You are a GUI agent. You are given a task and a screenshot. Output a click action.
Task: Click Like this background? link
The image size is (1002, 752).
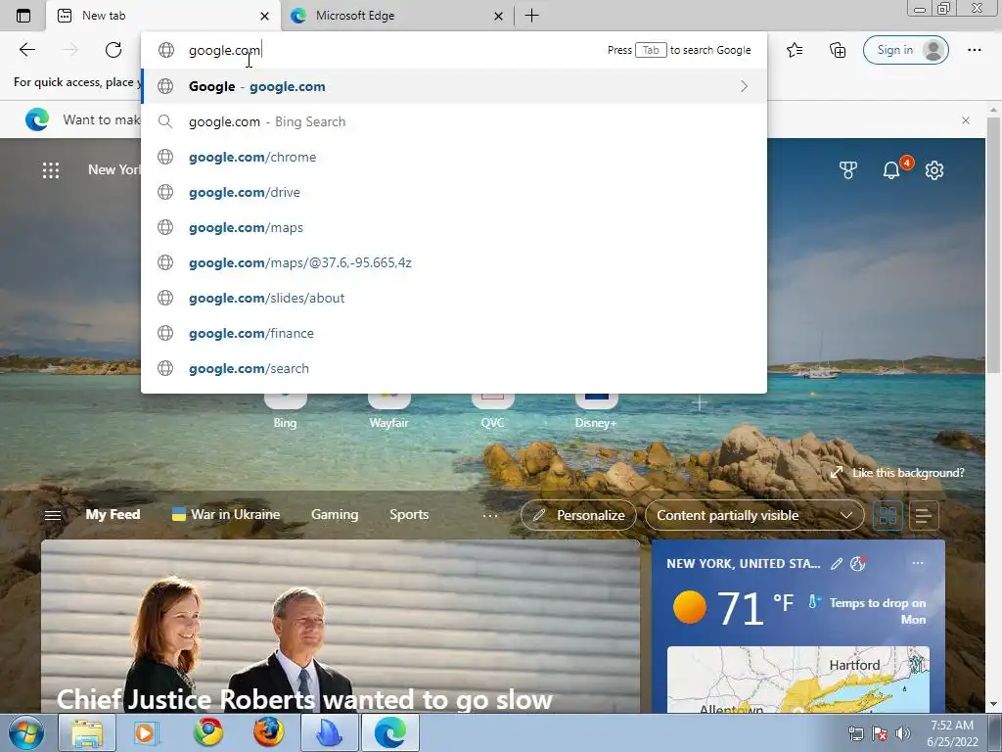click(x=897, y=473)
